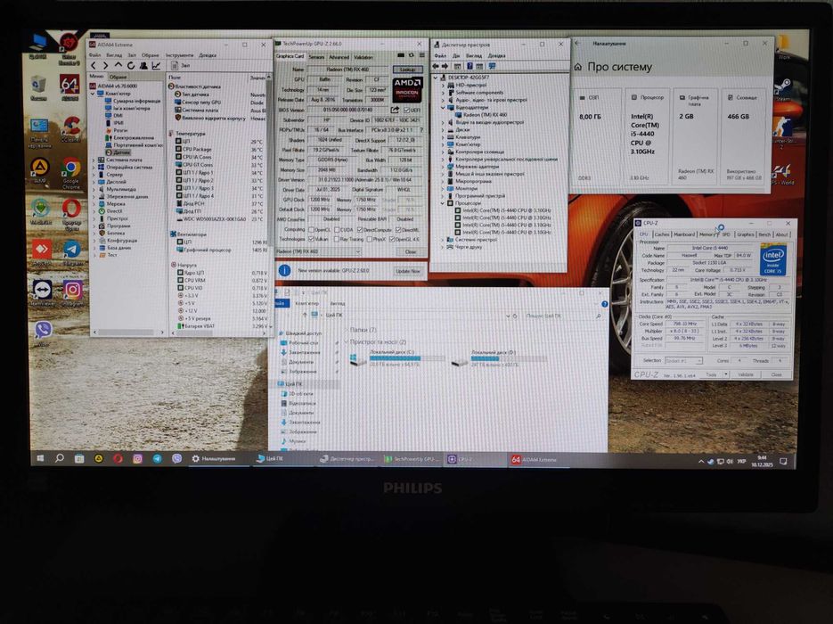Toggle UEFI checkbox in GPU-Z
Screen dimensions: 833x624
click(407, 110)
